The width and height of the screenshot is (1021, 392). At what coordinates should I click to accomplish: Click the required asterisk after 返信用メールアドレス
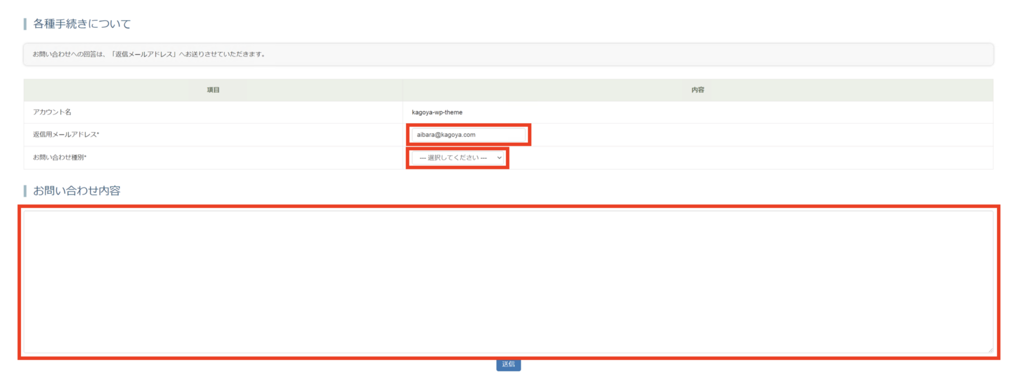click(x=98, y=134)
